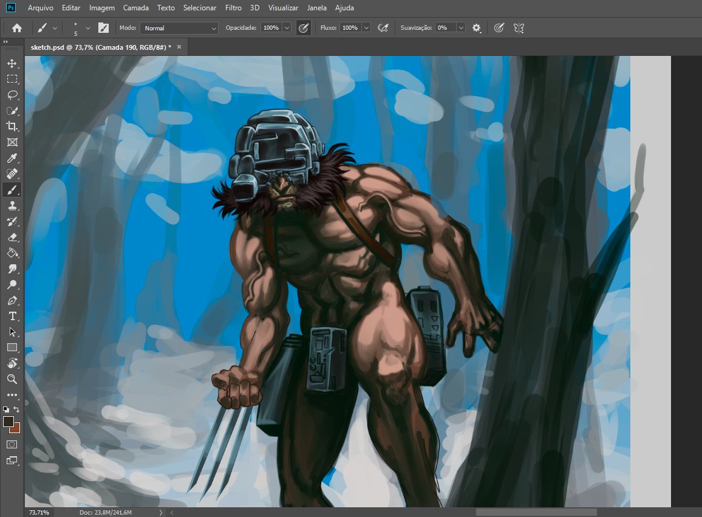This screenshot has width=702, height=517.
Task: Select the Spot Healing Brush tool
Action: point(12,174)
